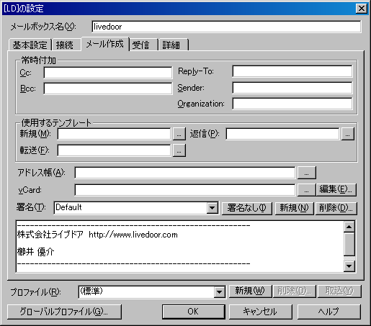Select the メール作成 tab
This screenshot has height=326, width=371.
tap(105, 44)
